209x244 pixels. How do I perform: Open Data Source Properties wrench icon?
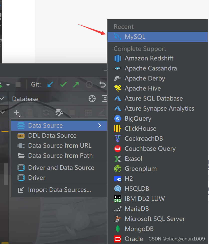tap(59, 113)
